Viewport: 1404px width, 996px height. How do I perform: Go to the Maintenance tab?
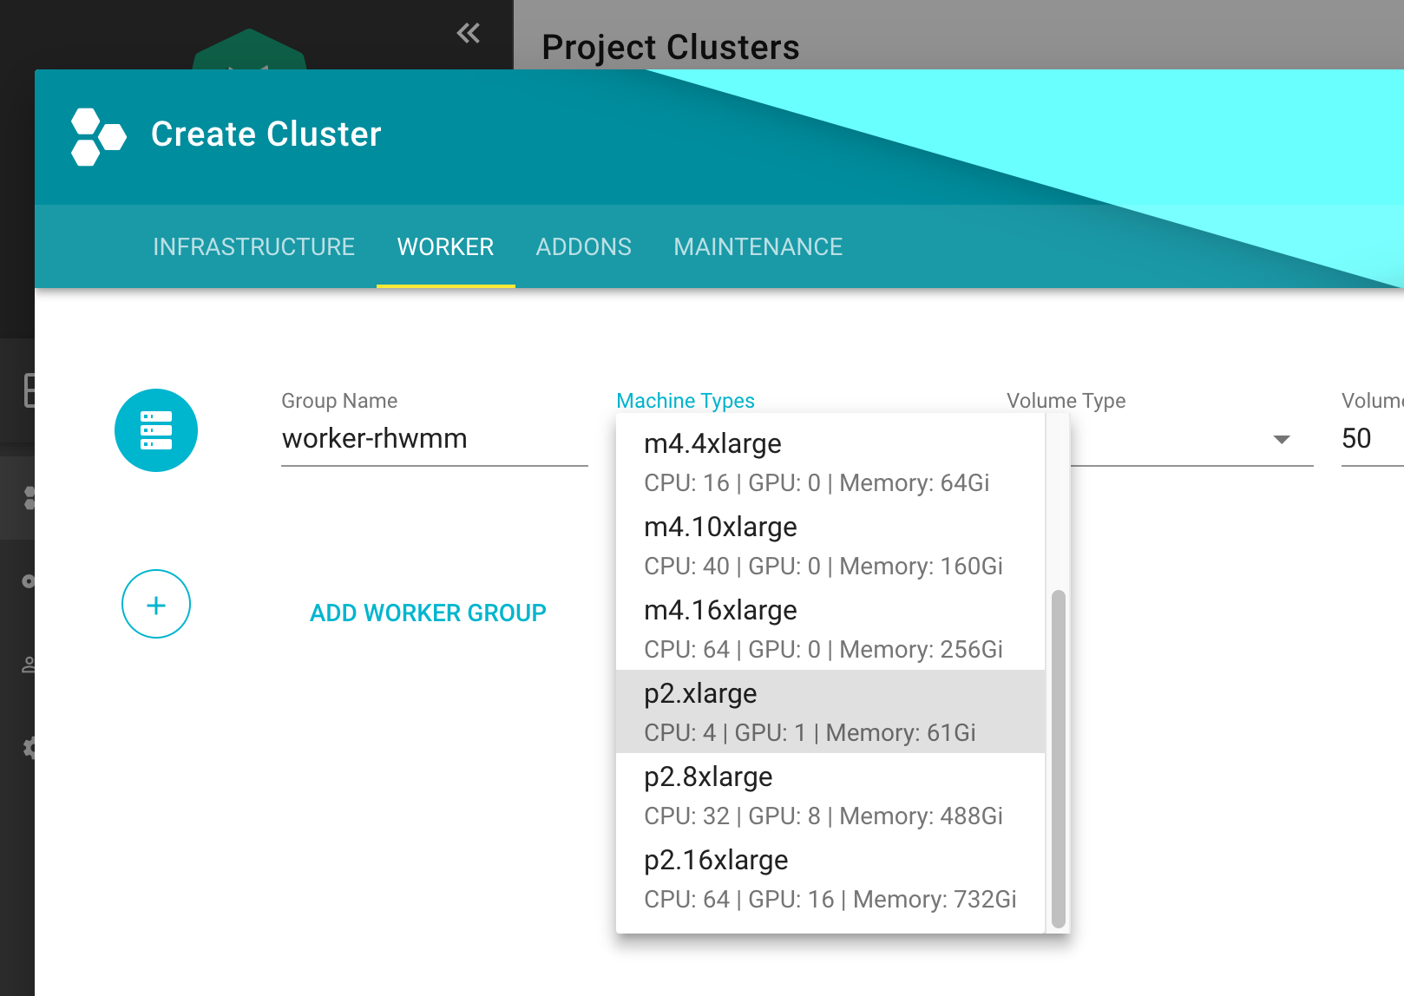(x=758, y=246)
